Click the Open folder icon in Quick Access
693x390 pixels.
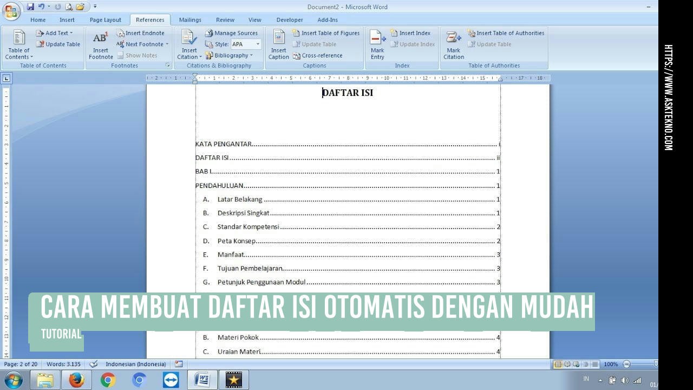pos(80,6)
